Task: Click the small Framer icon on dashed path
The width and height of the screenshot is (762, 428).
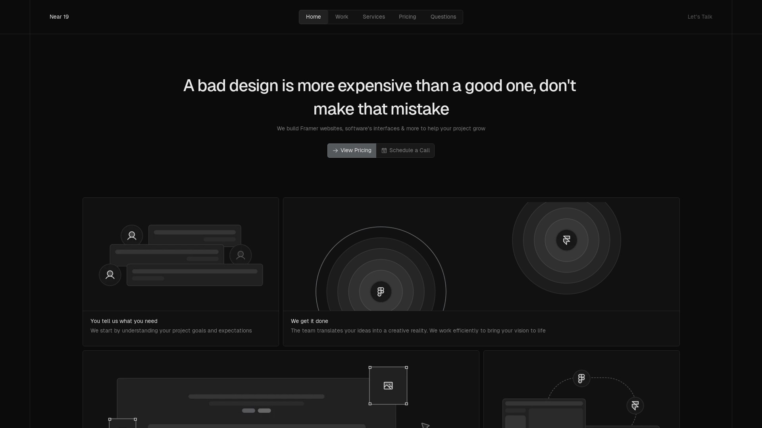Action: 635,405
